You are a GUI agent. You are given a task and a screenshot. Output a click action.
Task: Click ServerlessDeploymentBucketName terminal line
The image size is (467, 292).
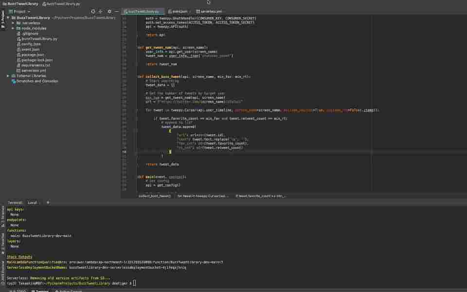pos(96,268)
